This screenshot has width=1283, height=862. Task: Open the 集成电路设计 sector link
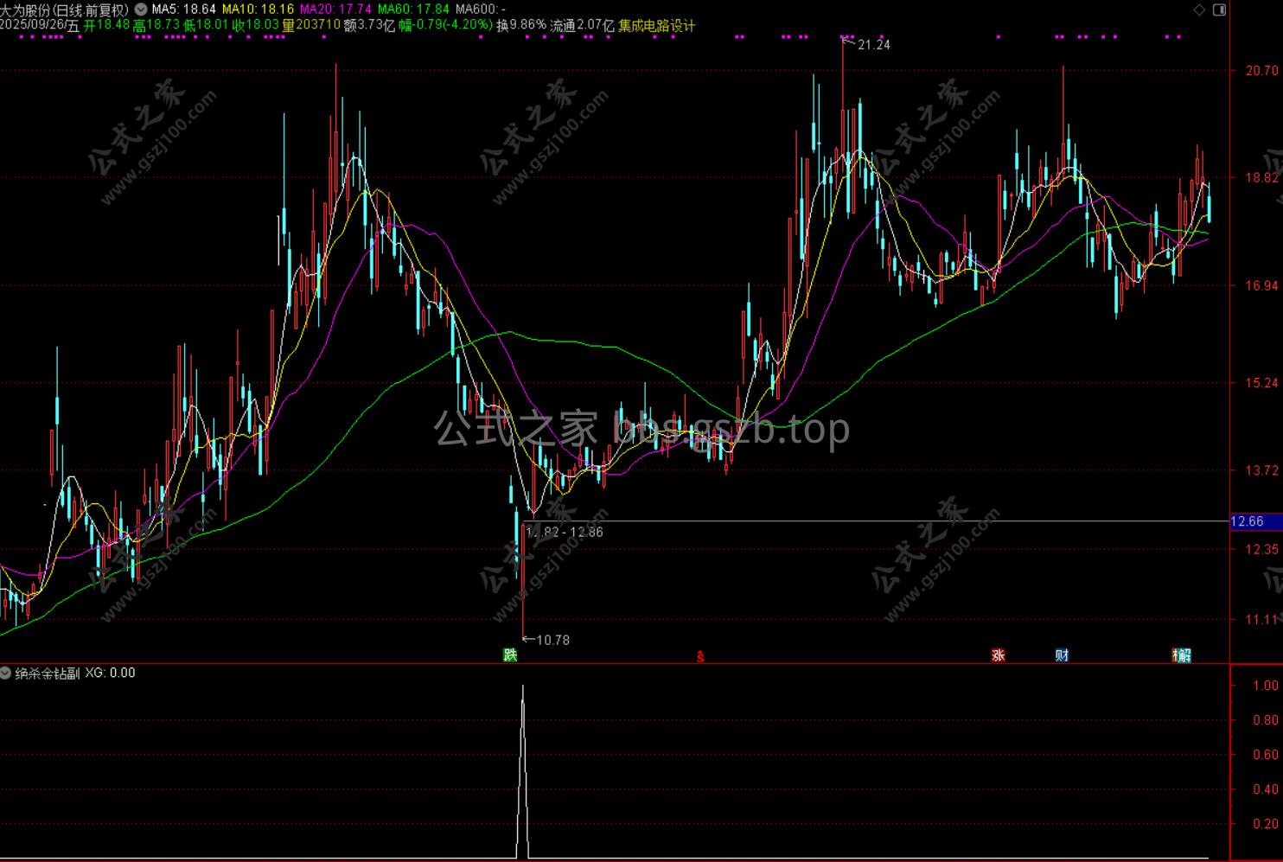tap(656, 26)
